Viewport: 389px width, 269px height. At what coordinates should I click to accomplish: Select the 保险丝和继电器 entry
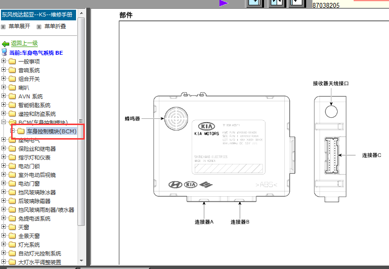click(x=37, y=149)
